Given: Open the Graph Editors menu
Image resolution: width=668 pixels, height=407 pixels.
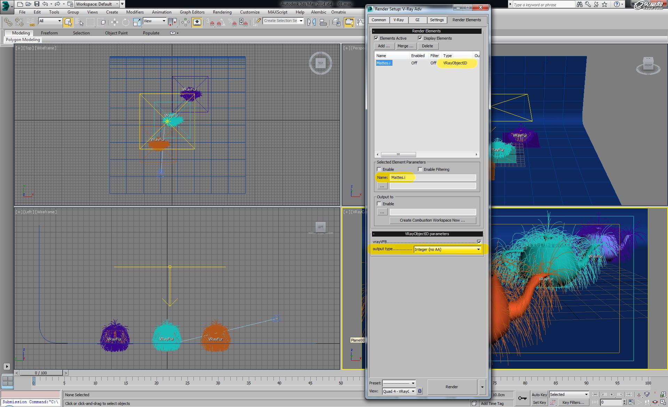Looking at the screenshot, I should coord(192,12).
